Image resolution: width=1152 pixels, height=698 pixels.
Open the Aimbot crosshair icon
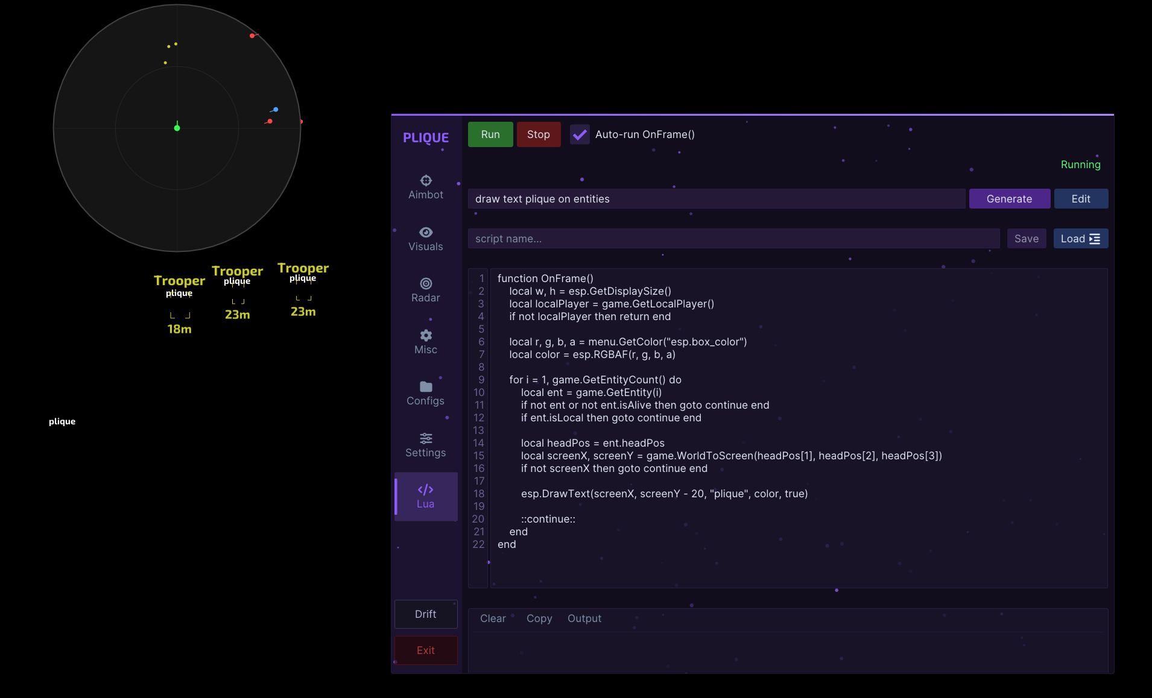(x=426, y=180)
